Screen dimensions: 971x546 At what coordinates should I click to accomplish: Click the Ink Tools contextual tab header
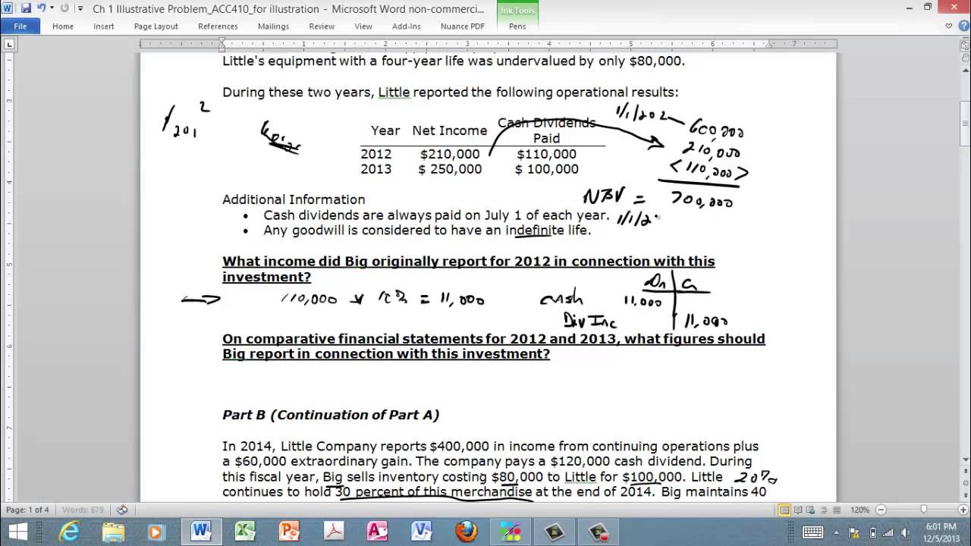click(x=517, y=10)
